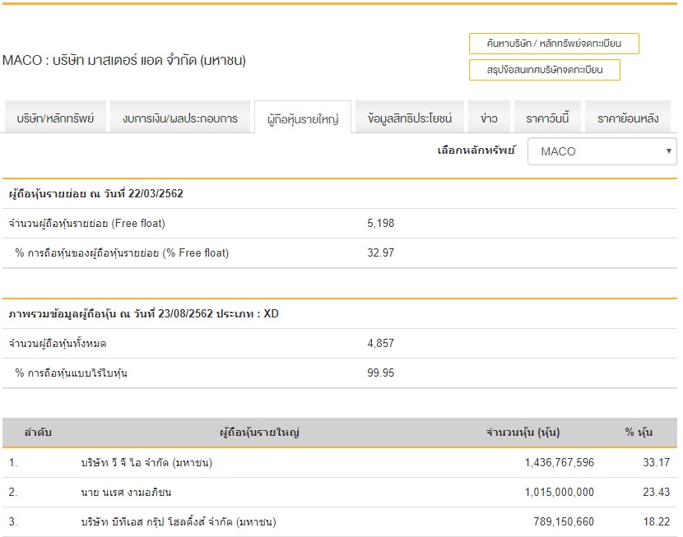Click the label % การถือหุ้นแบบไร้ใบหุ้น
Image resolution: width=683 pixels, height=537 pixels.
point(71,373)
